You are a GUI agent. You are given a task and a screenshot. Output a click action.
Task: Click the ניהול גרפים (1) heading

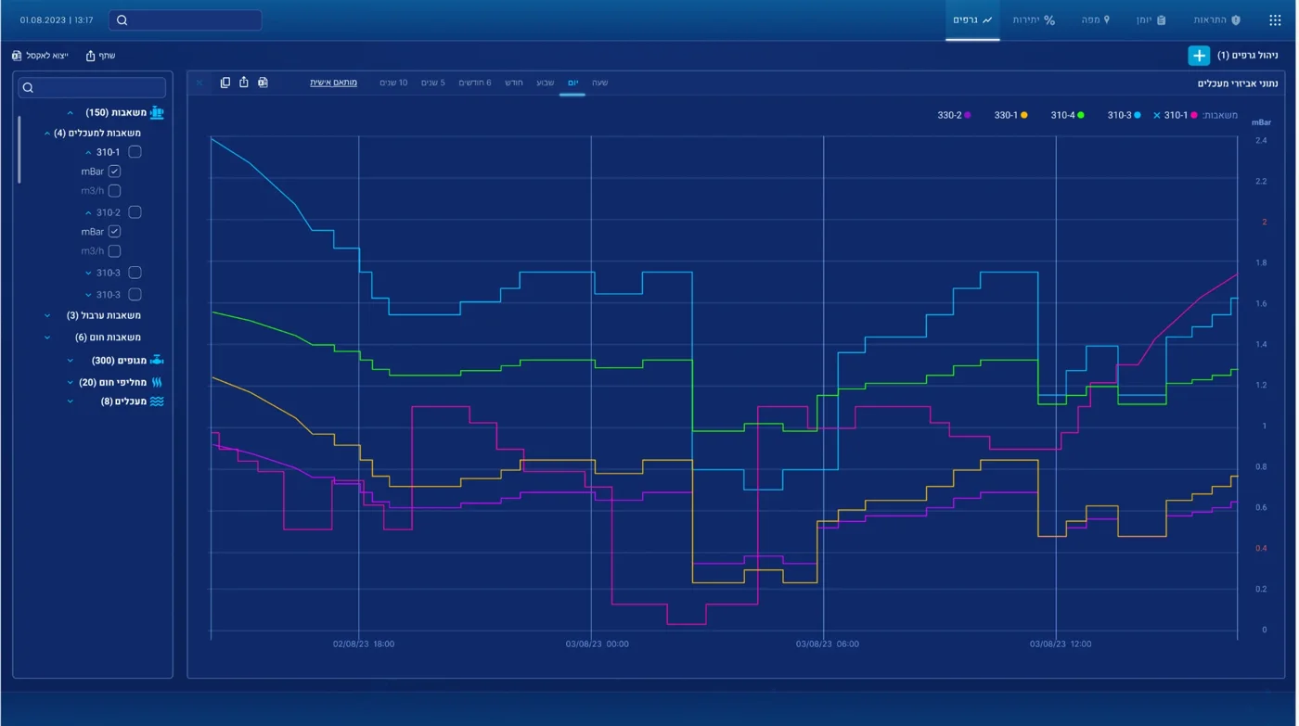(1247, 56)
